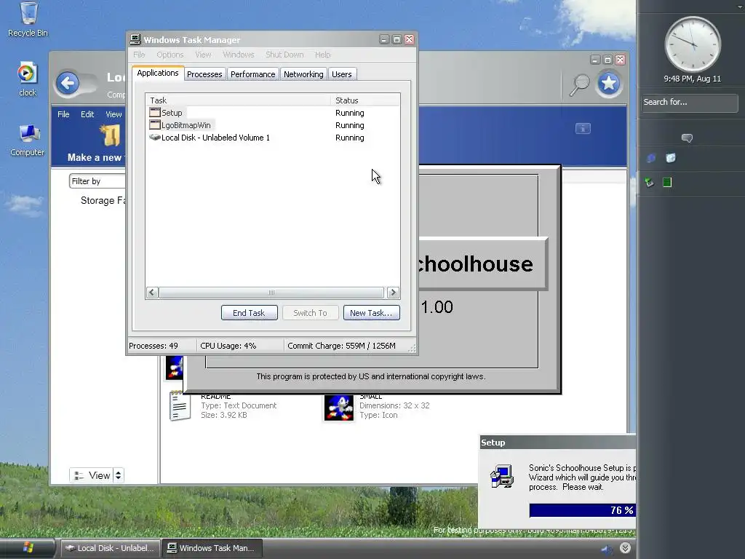The height and width of the screenshot is (559, 745).
Task: Click the Setup wizard computer icon
Action: pos(502,476)
